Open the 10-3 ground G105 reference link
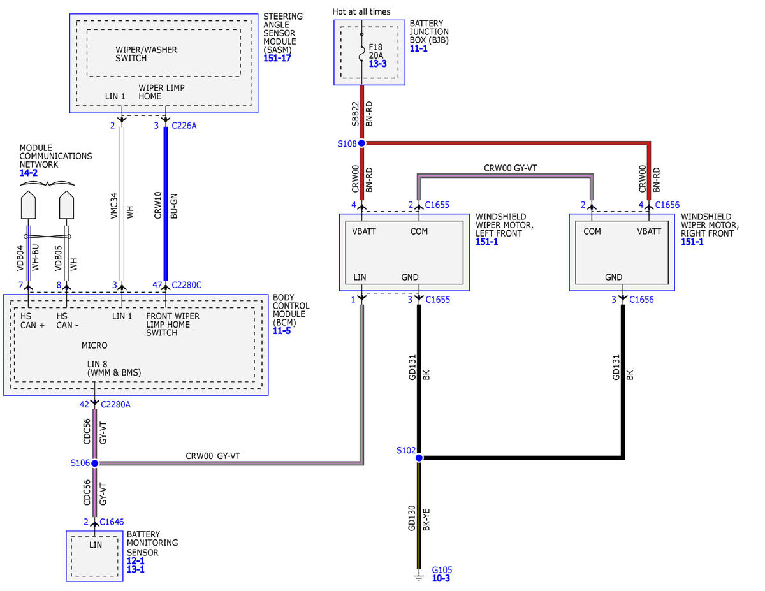765x591 pixels. (441, 578)
